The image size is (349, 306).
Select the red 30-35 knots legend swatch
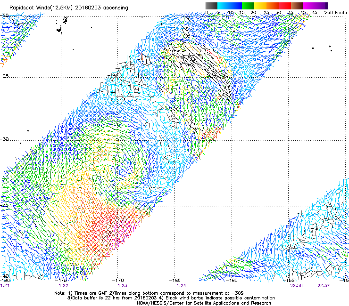click(285, 6)
